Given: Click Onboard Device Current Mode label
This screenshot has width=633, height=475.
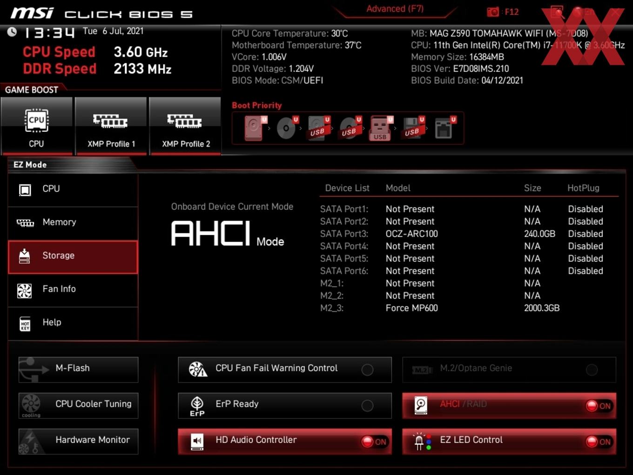Looking at the screenshot, I should 232,207.
